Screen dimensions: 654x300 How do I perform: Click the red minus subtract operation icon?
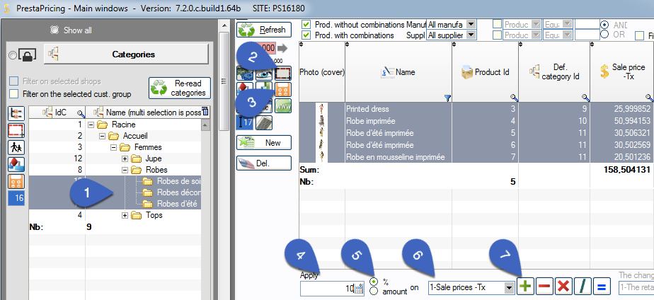(x=544, y=287)
